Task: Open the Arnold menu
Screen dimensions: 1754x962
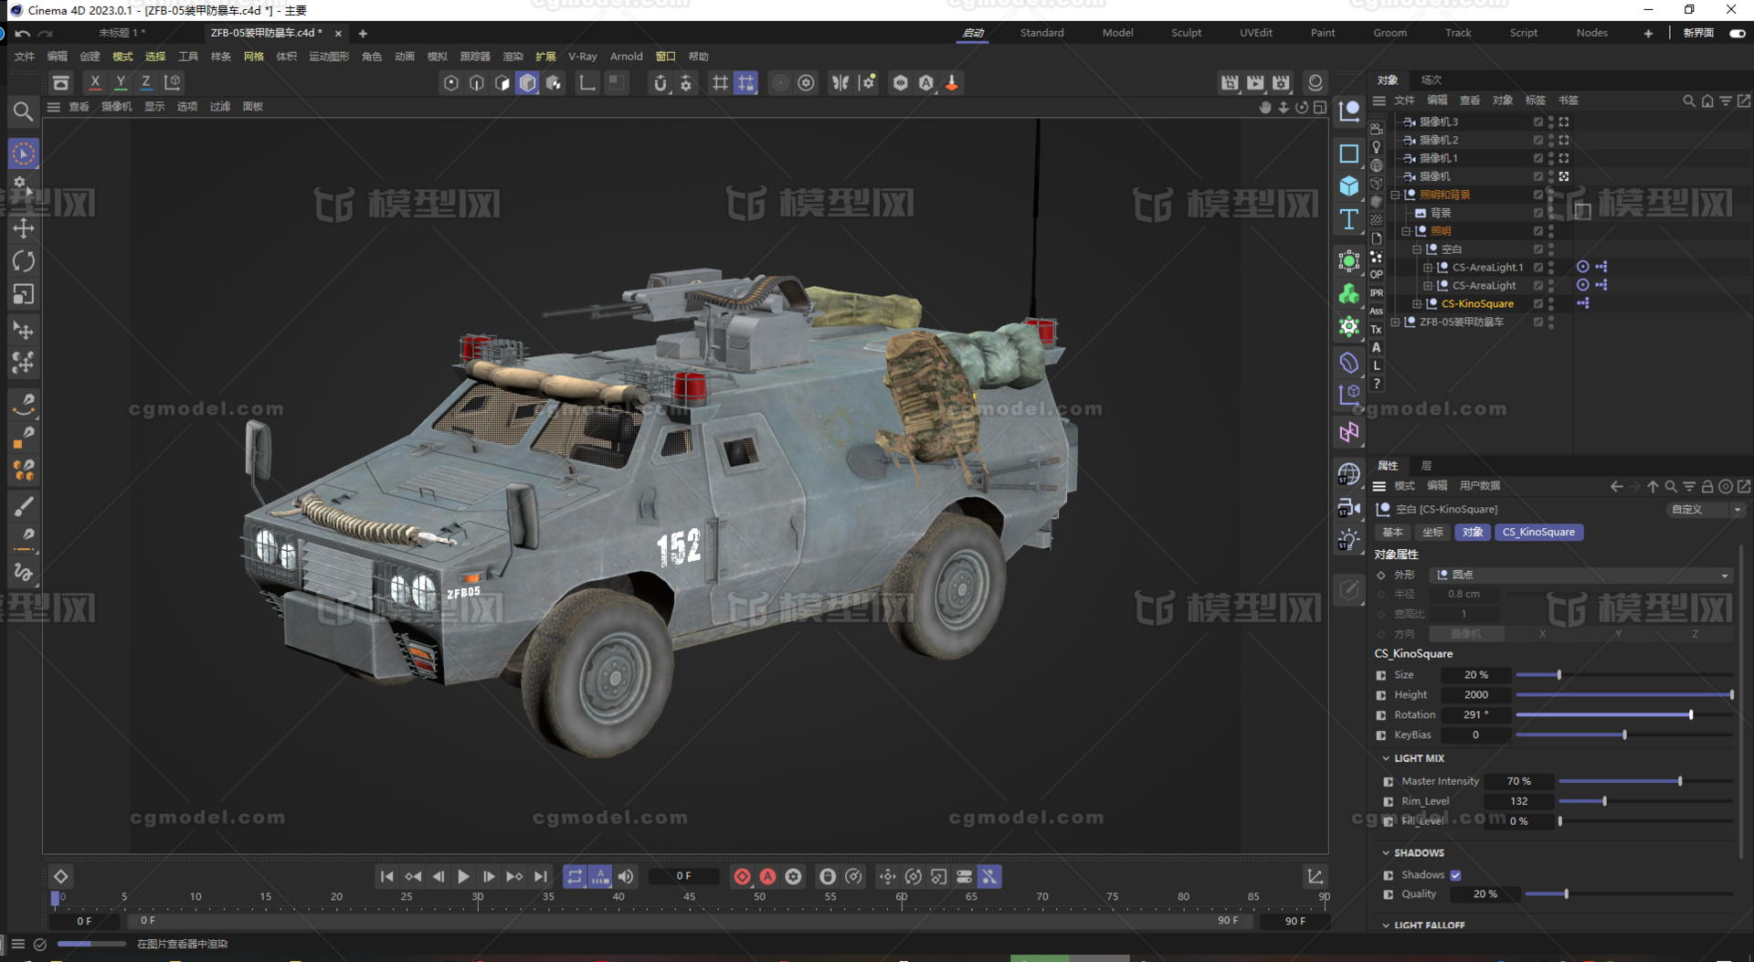Action: [627, 57]
